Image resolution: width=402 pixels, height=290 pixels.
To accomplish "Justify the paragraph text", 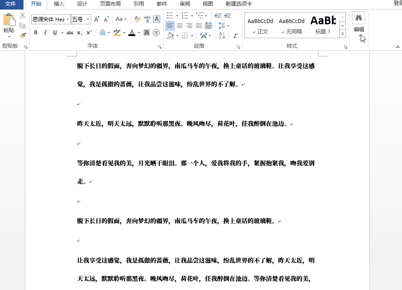I will (199, 26).
